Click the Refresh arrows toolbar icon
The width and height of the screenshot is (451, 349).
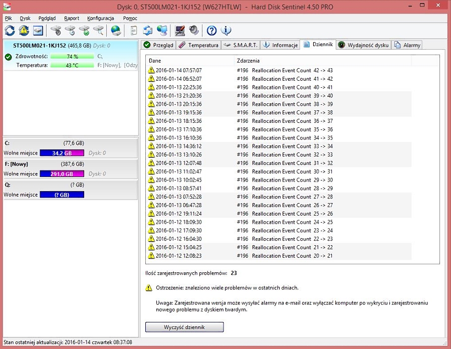coord(10,31)
